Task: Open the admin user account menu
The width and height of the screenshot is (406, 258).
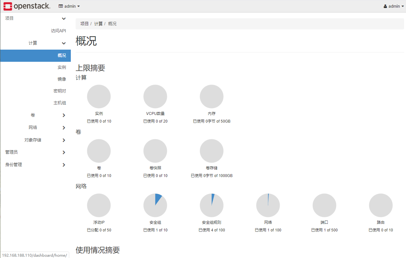Action: [393, 6]
